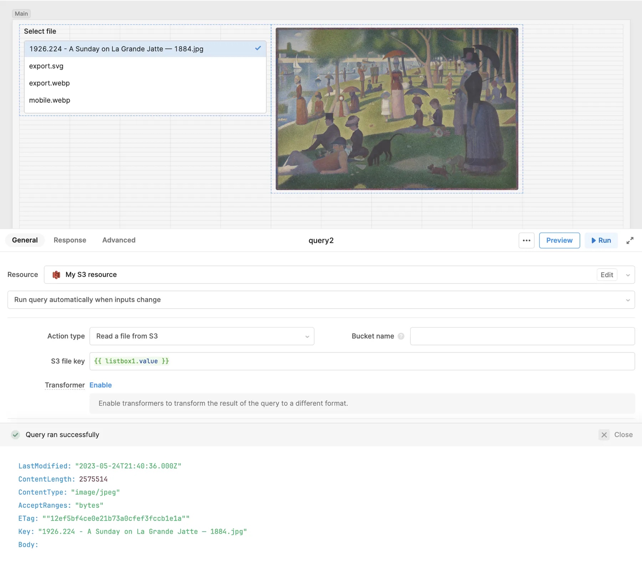The width and height of the screenshot is (642, 563).
Task: Click the Main frame tab label
Action: (x=21, y=14)
